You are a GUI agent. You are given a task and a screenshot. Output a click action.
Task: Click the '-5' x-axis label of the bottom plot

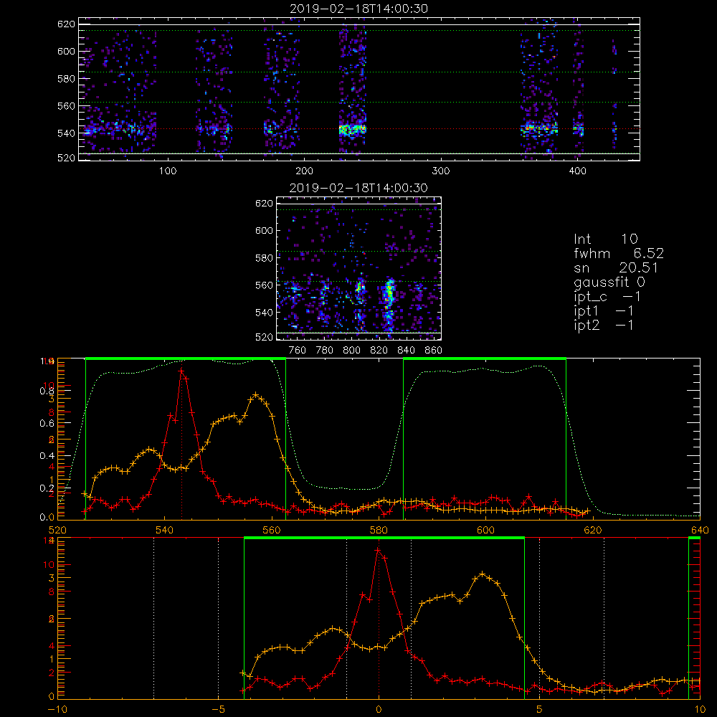[218, 710]
